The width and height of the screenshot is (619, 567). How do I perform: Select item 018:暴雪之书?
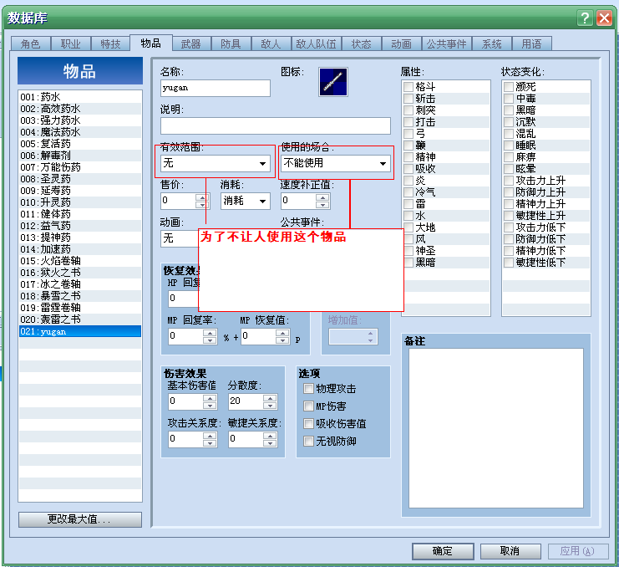(x=80, y=296)
